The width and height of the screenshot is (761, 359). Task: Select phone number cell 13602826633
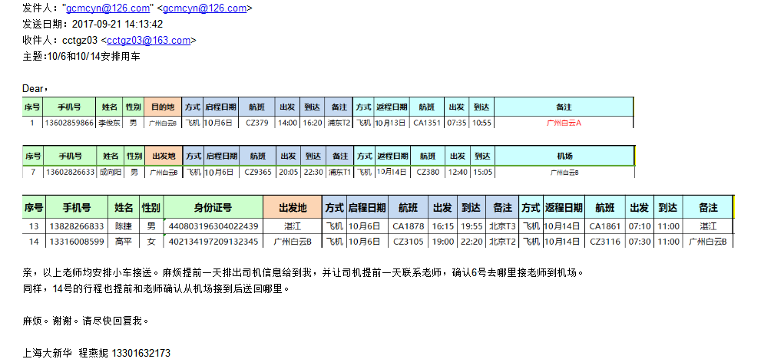pos(69,173)
